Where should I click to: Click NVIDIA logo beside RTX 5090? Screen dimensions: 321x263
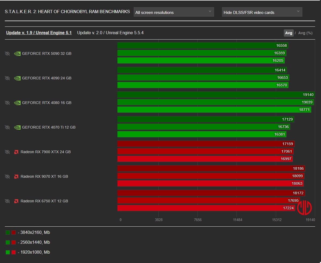coord(17,53)
